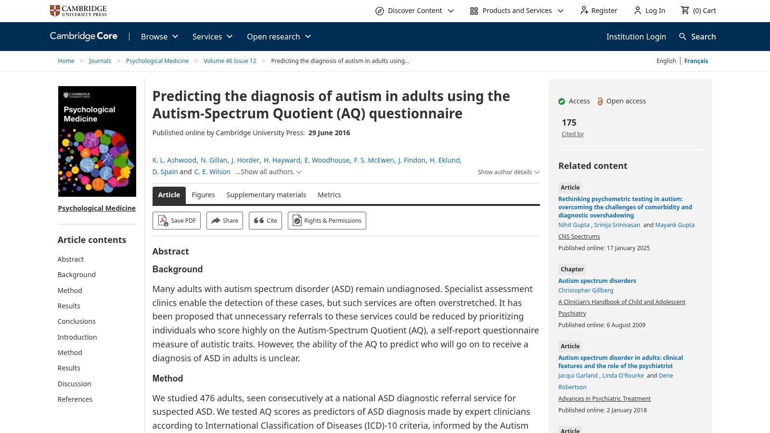Click the Share icon
This screenshot has width=770, height=433.
215,220
